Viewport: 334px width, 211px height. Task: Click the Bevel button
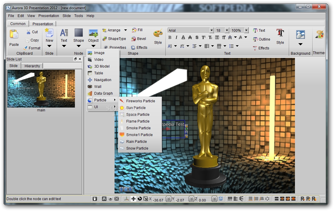pyautogui.click(x=139, y=39)
